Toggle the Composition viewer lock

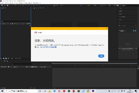pos(34,8)
